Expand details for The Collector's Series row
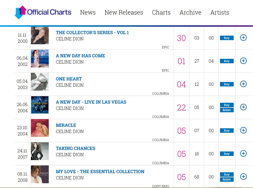Screen dimensions: 253x188 (x=243, y=38)
